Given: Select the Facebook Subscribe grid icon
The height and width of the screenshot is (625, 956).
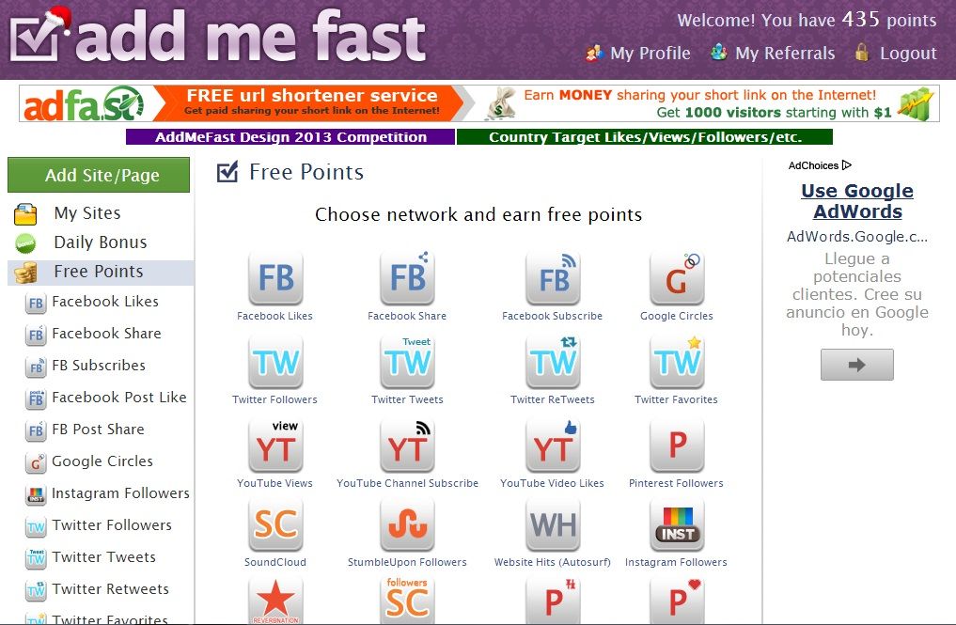Looking at the screenshot, I should 553,278.
